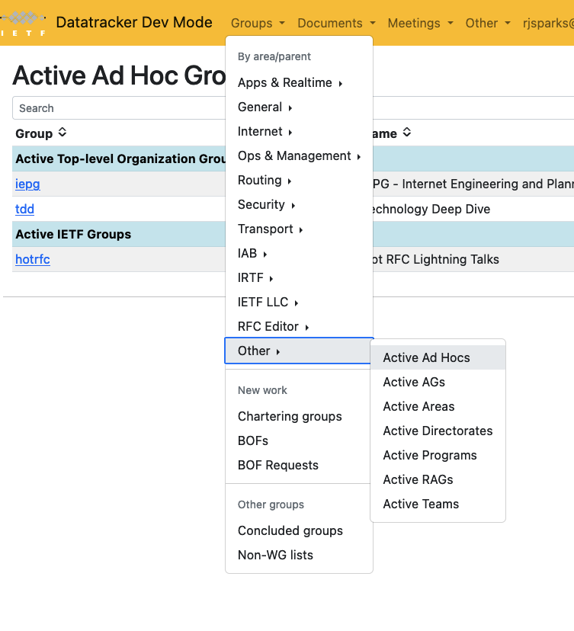This screenshot has height=631, width=574.
Task: Expand the Ops & Management submenu
Action: tap(299, 155)
